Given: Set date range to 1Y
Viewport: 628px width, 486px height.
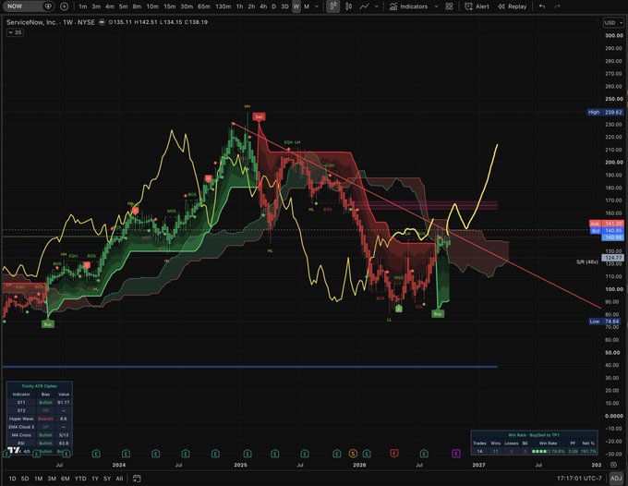Looking at the screenshot, I should tap(95, 479).
